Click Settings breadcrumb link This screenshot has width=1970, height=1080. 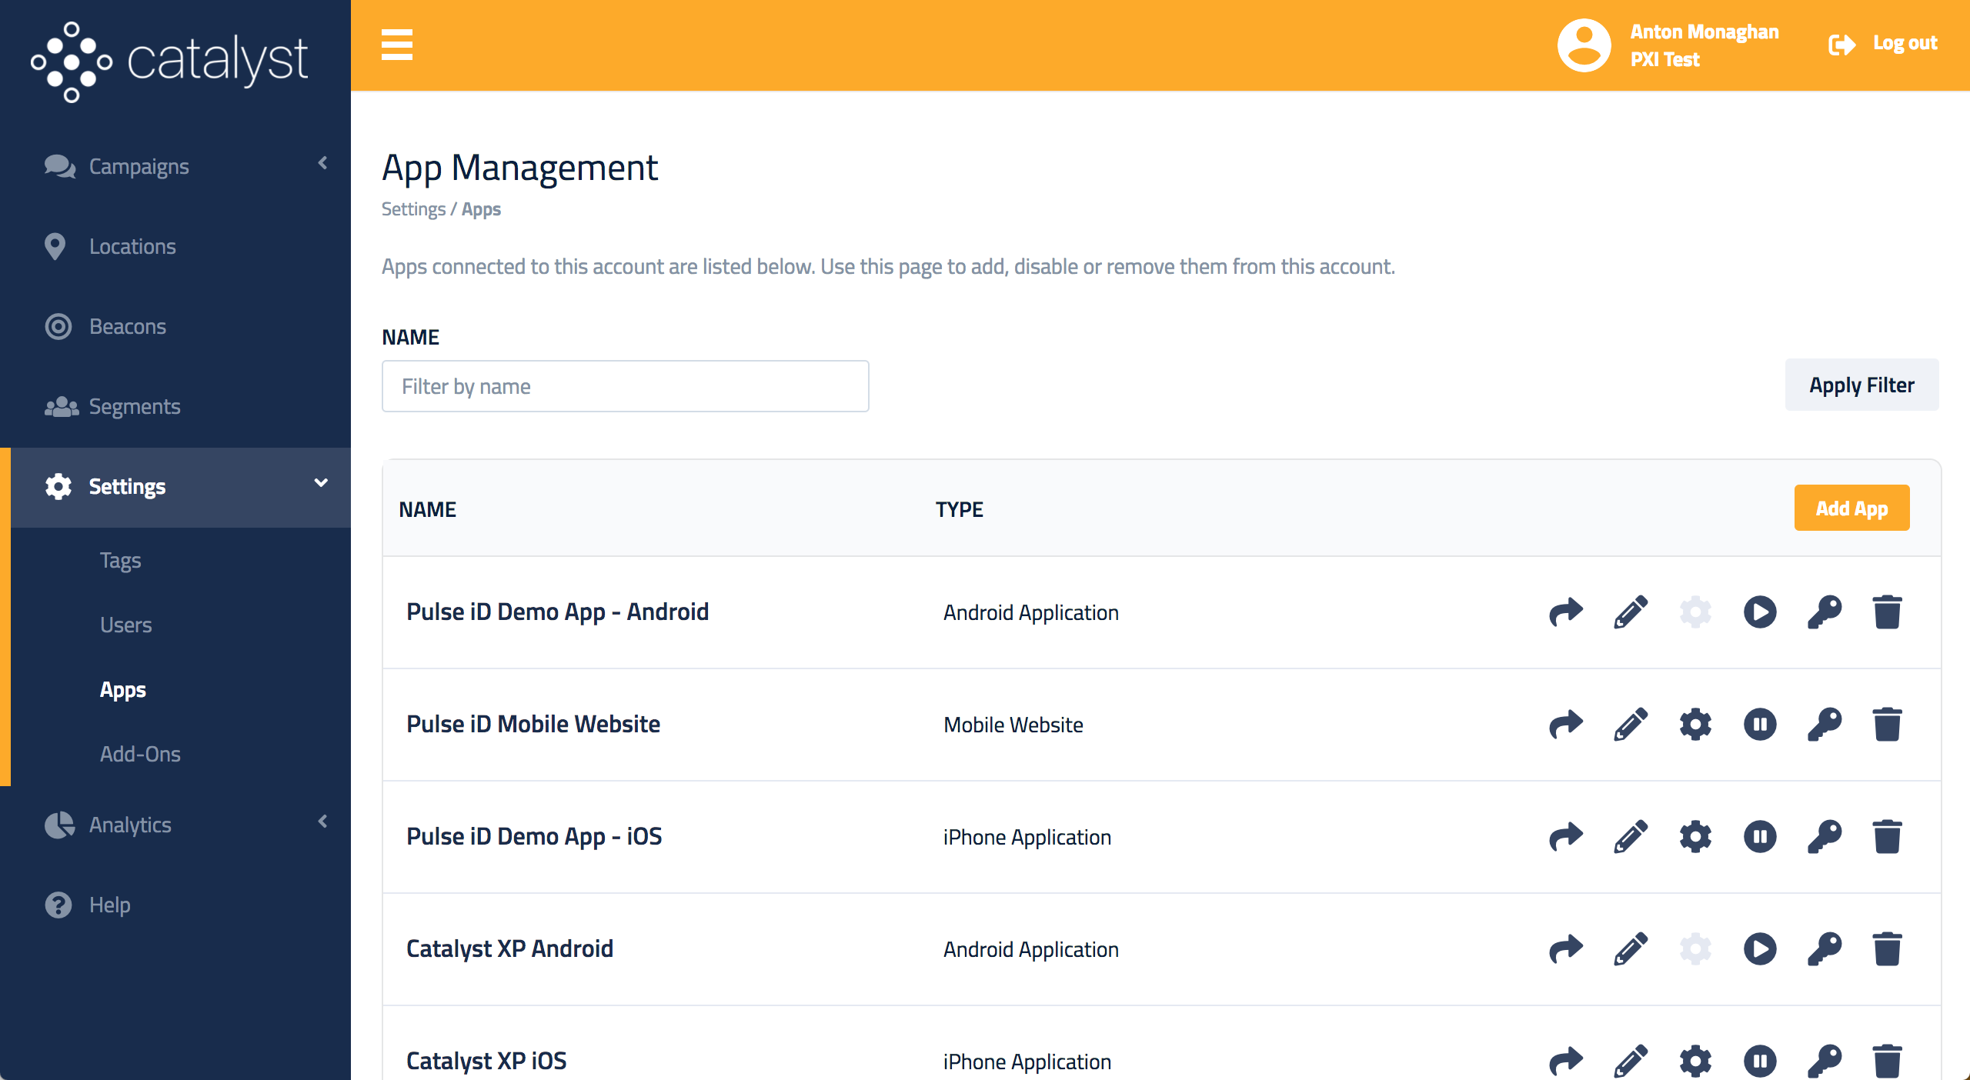pyautogui.click(x=414, y=209)
